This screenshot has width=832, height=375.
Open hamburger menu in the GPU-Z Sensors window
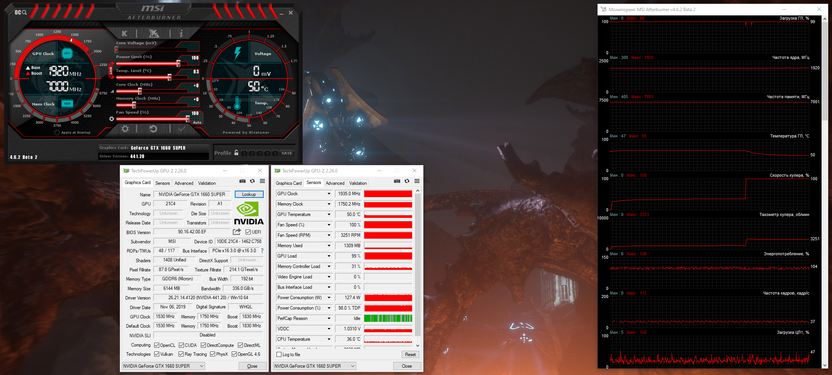[x=417, y=181]
